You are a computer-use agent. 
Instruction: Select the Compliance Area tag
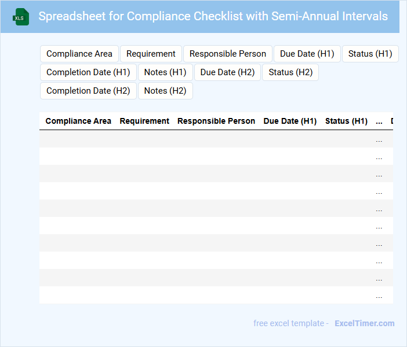point(79,54)
